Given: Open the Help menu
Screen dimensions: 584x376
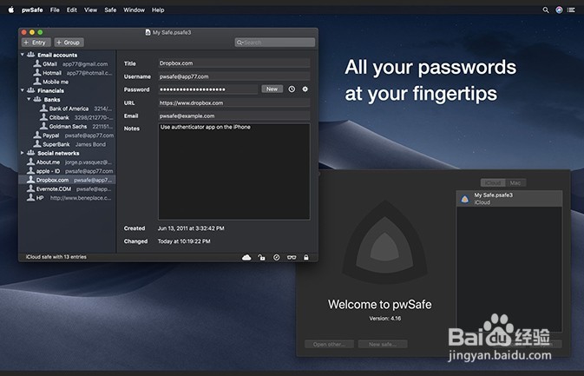Looking at the screenshot, I should coord(158,10).
